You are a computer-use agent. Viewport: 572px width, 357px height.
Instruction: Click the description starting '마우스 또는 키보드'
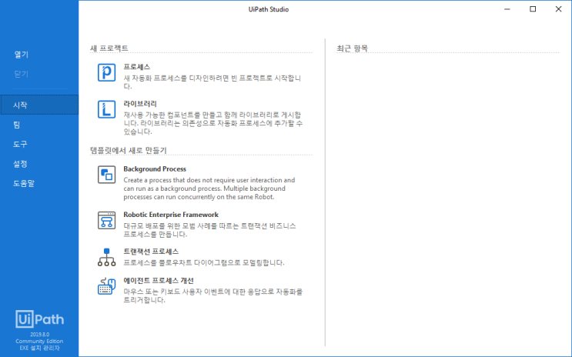click(x=213, y=295)
